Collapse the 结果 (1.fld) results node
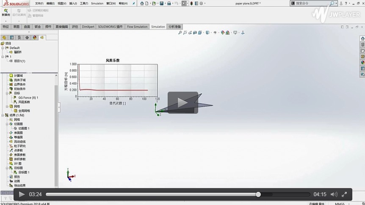The image size is (365, 205). (x=3, y=115)
